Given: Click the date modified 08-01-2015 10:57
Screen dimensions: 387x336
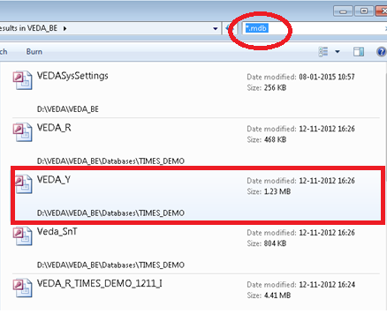Looking at the screenshot, I should coord(327,77).
